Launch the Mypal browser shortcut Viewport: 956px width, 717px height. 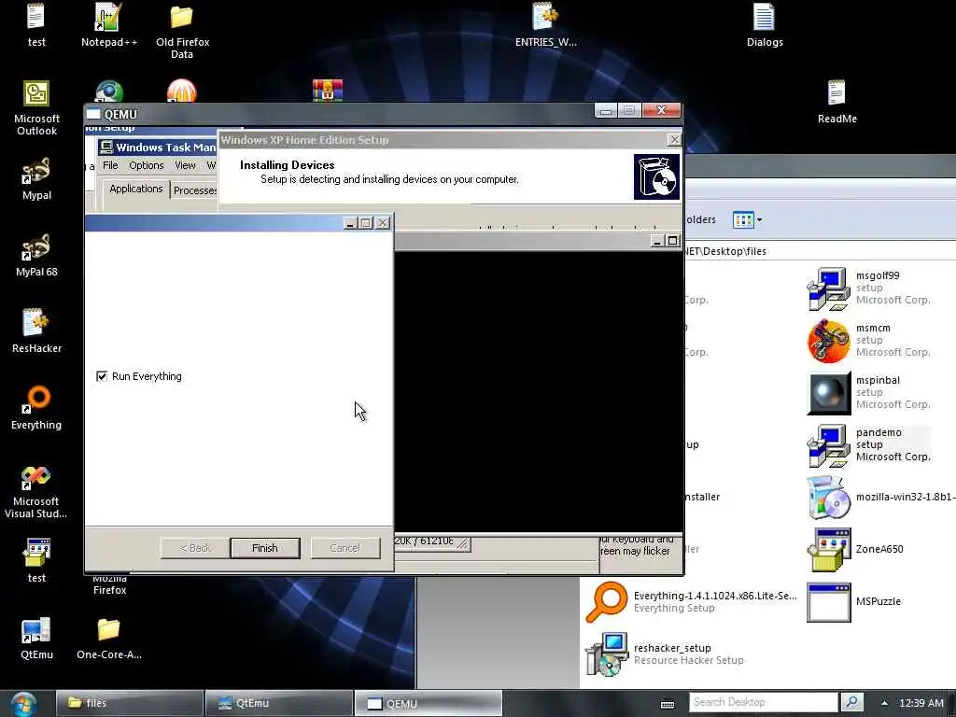[36, 178]
